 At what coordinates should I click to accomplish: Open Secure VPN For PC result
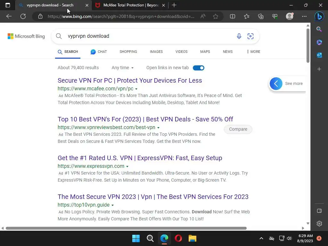(x=130, y=80)
